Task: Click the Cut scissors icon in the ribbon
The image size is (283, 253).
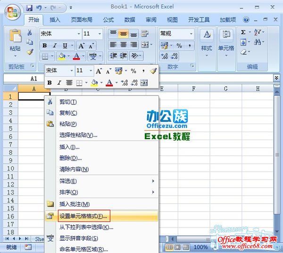Action: coord(30,32)
